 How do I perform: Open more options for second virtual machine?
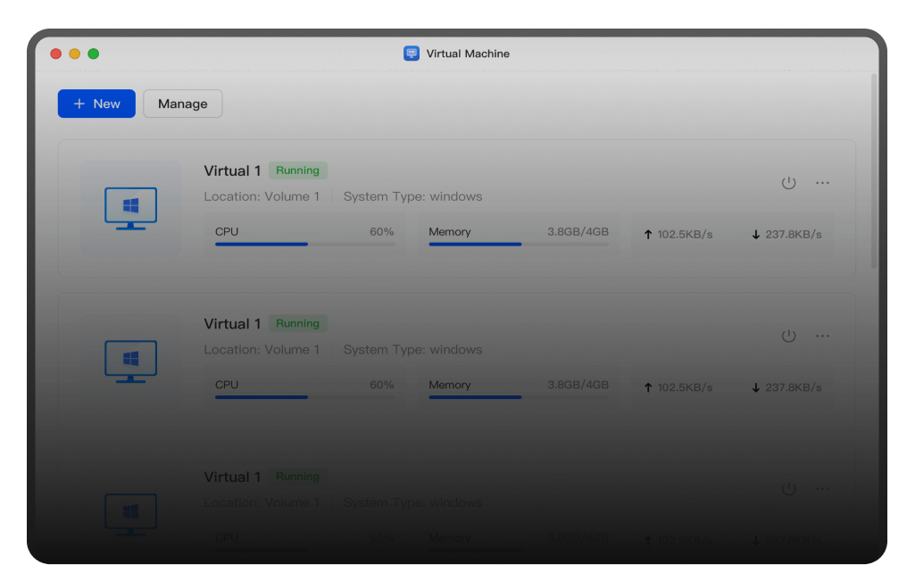pyautogui.click(x=822, y=337)
